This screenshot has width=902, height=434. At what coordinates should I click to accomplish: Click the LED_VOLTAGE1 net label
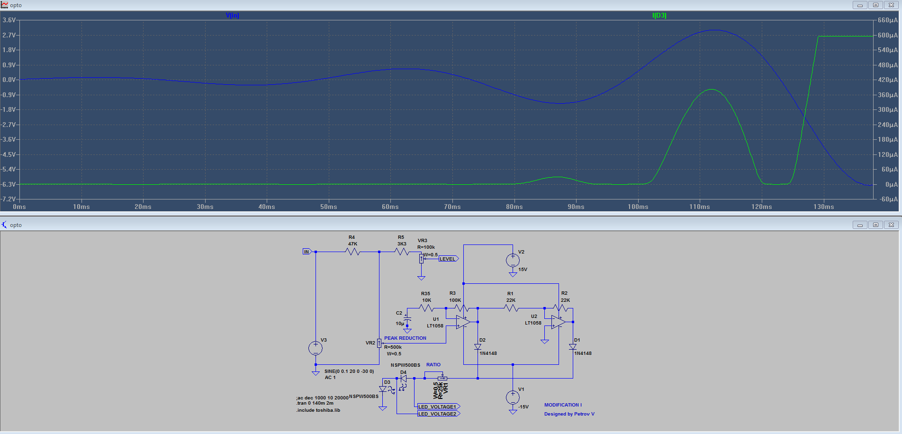click(439, 407)
